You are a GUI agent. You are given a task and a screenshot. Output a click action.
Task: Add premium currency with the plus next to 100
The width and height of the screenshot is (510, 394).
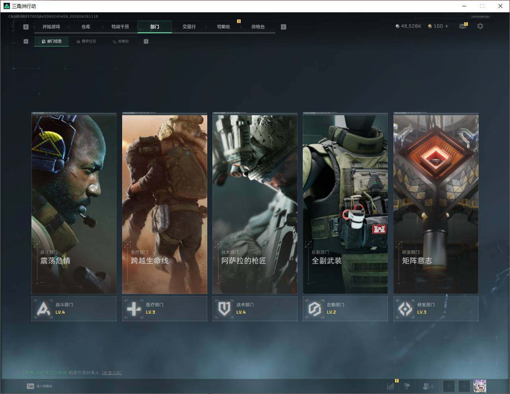click(x=447, y=26)
